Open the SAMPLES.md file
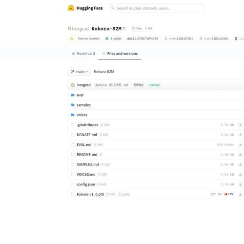The image size is (244, 244). [x=88, y=164]
